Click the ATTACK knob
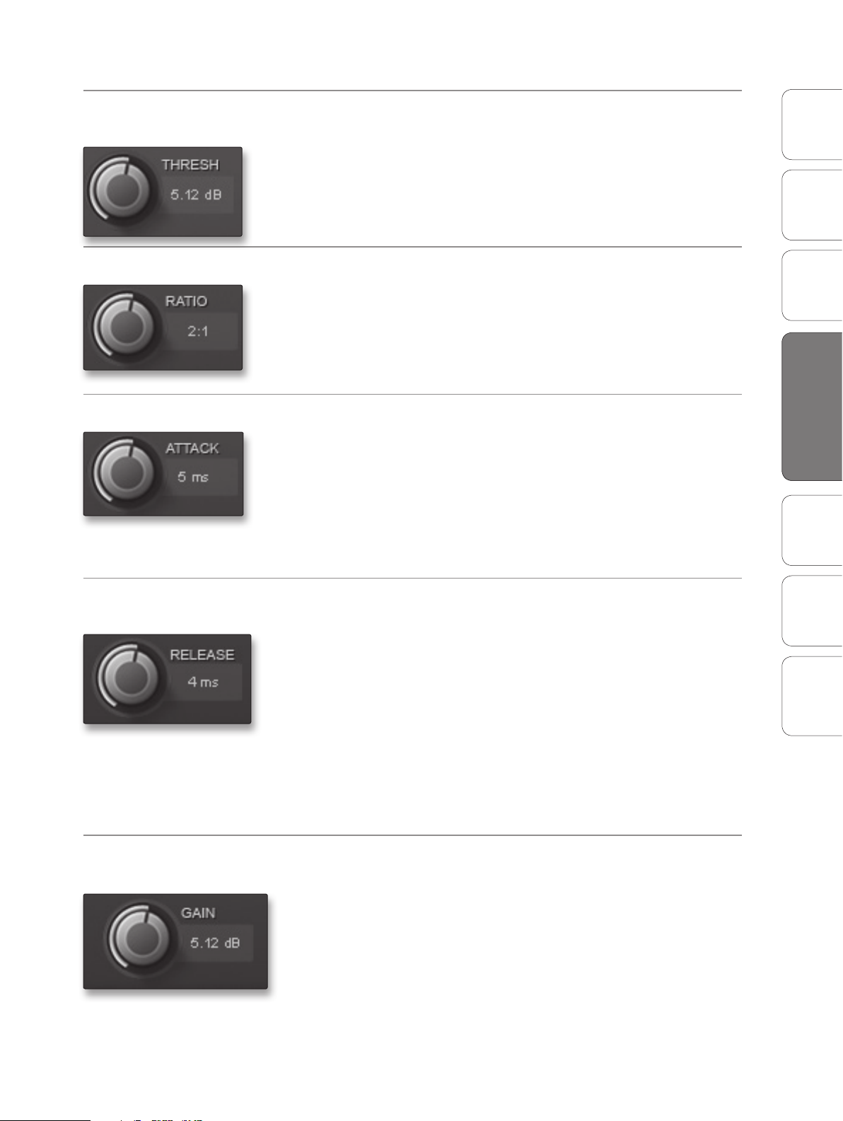 (124, 471)
